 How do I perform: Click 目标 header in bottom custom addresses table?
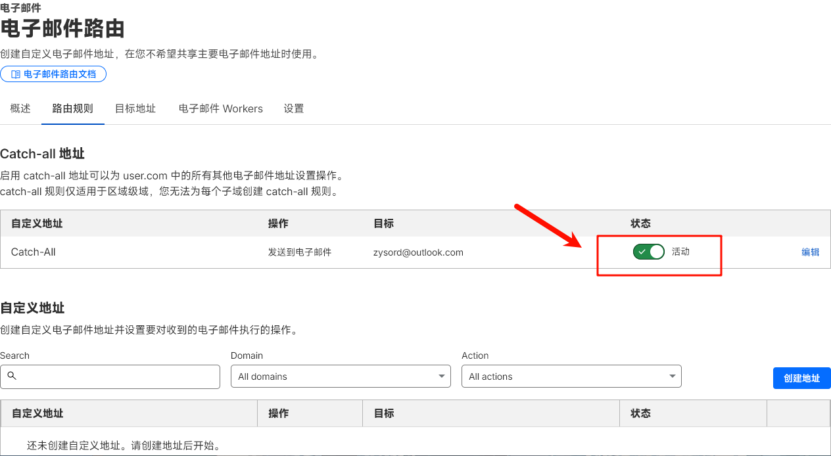(x=384, y=413)
